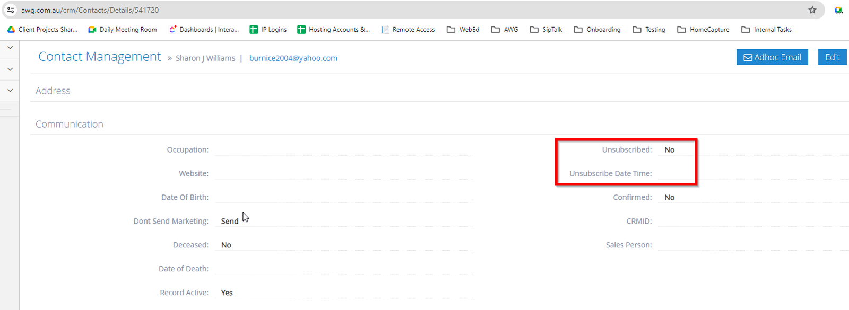849x310 pixels.
Task: Click the Occupation label
Action: (188, 149)
